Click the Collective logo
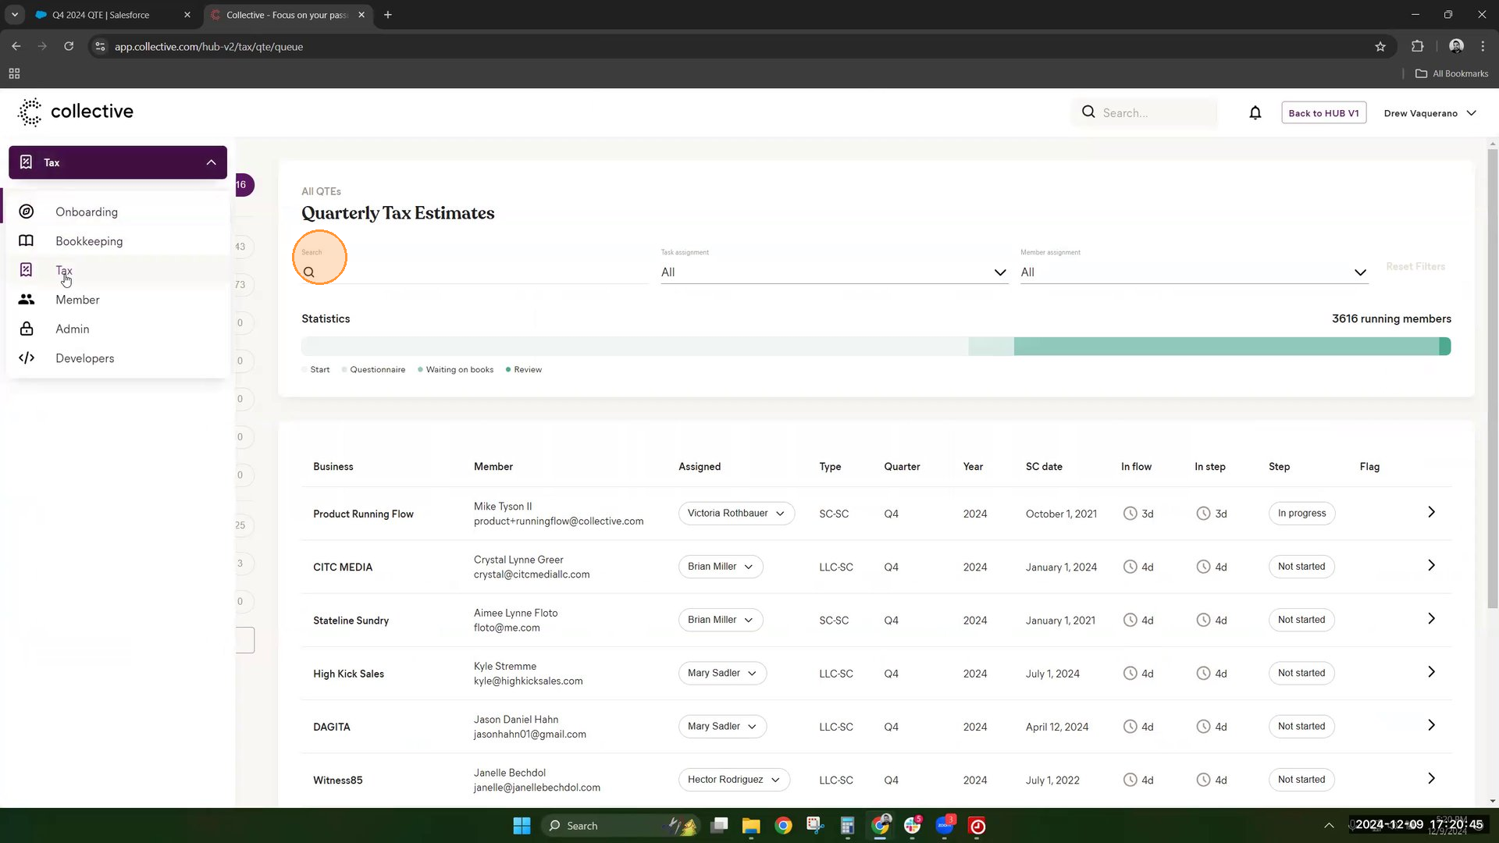Screen dimensions: 1499x843 click(76, 112)
